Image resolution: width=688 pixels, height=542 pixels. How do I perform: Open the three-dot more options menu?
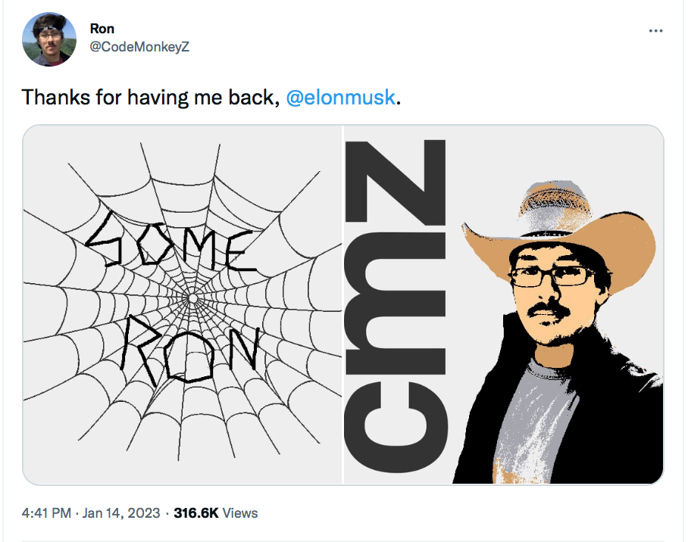click(x=655, y=31)
